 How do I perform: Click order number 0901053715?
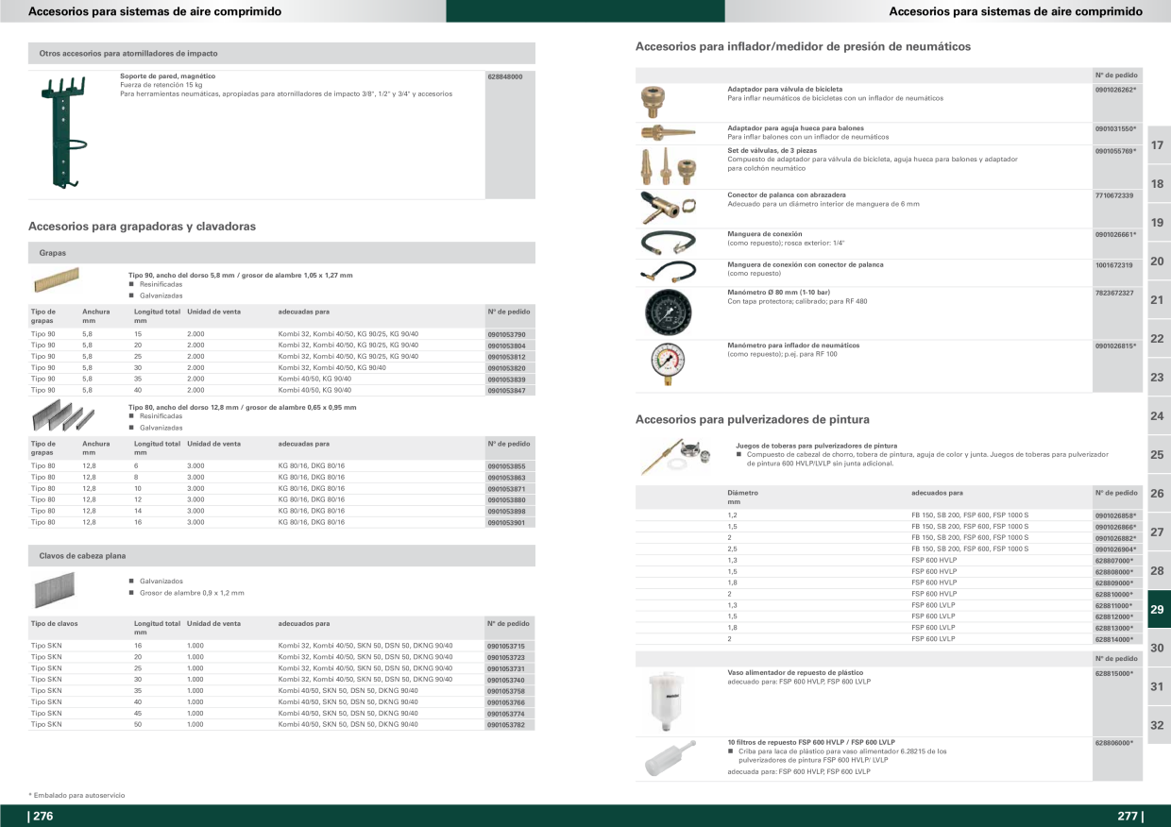click(506, 646)
